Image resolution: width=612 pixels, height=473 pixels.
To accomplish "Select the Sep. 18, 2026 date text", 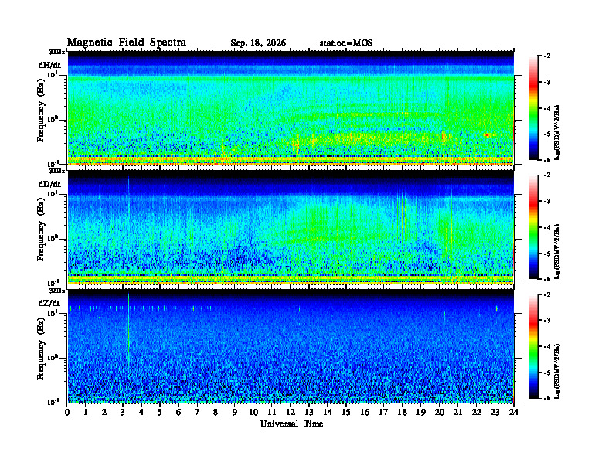I will tap(258, 43).
